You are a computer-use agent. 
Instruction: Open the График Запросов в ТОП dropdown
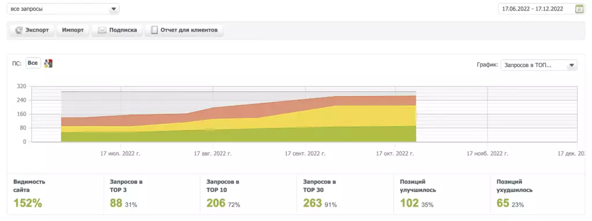pos(539,65)
